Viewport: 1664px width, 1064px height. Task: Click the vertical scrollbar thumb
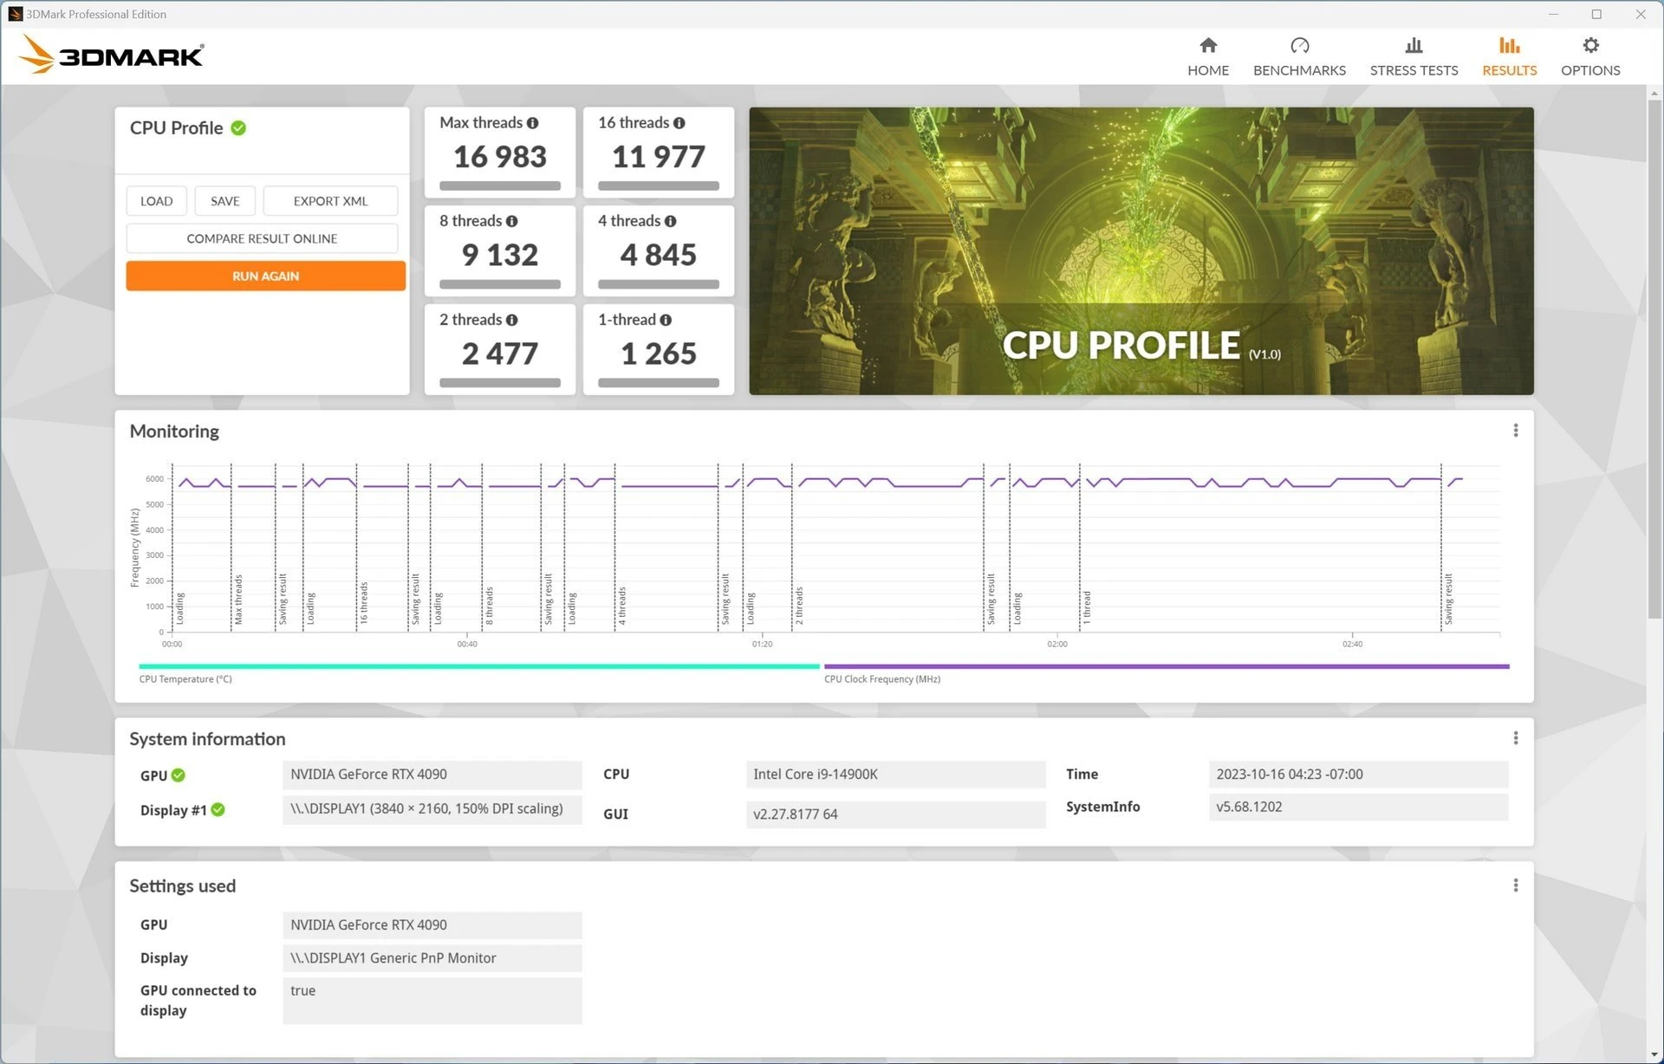tap(1654, 359)
